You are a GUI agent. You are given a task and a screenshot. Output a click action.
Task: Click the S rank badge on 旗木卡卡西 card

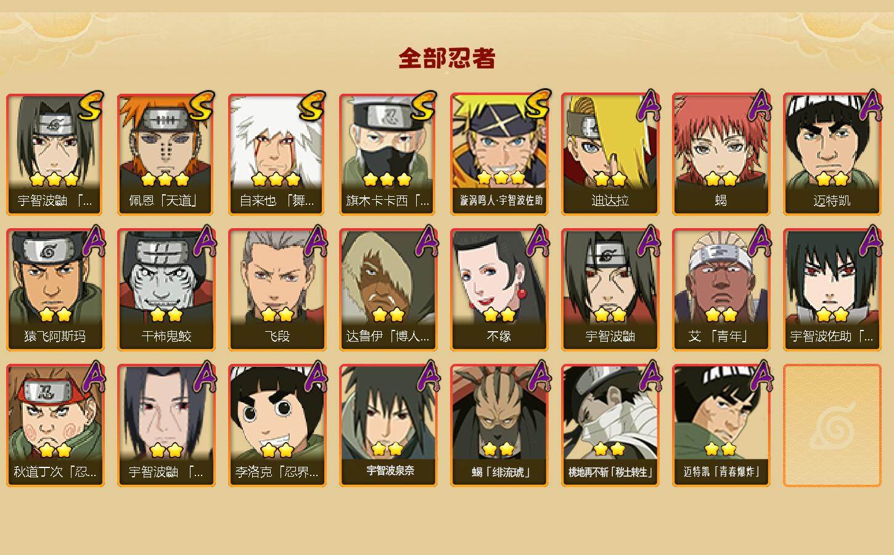pos(423,107)
